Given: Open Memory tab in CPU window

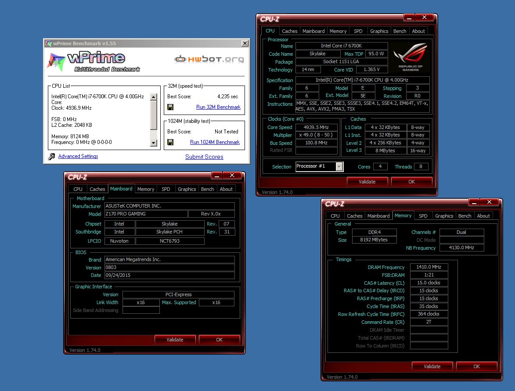Looking at the screenshot, I should pyautogui.click(x=338, y=31).
